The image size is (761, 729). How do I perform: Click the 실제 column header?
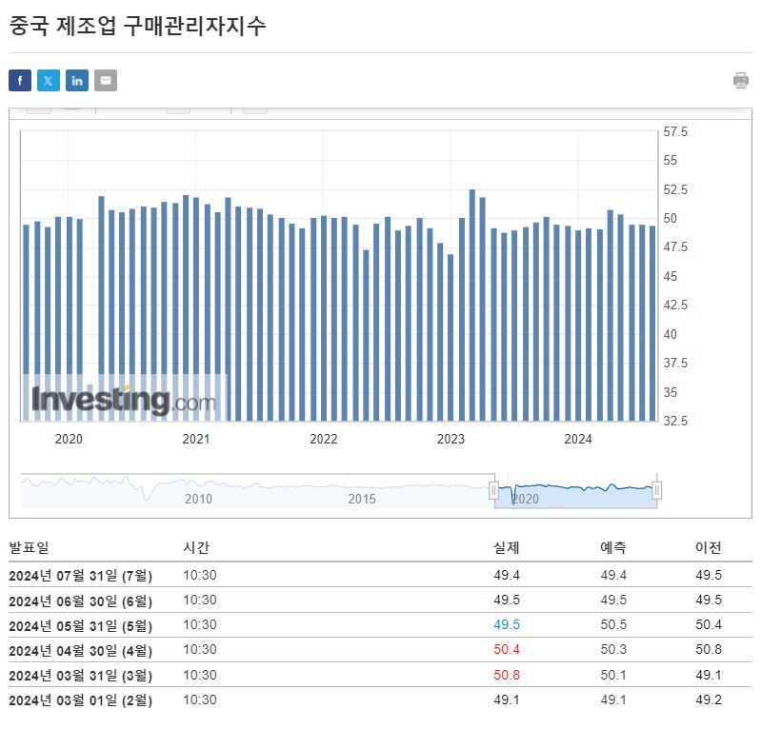507,547
